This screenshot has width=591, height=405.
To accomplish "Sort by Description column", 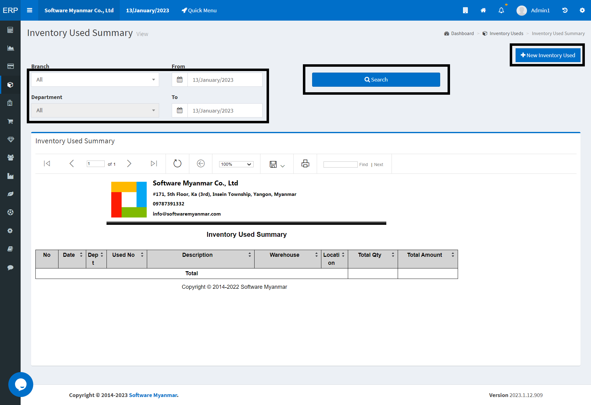I will coord(250,255).
